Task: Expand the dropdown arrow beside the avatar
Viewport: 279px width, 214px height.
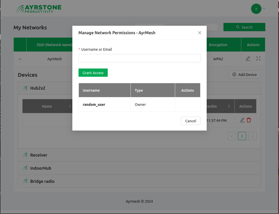Action: point(264,8)
